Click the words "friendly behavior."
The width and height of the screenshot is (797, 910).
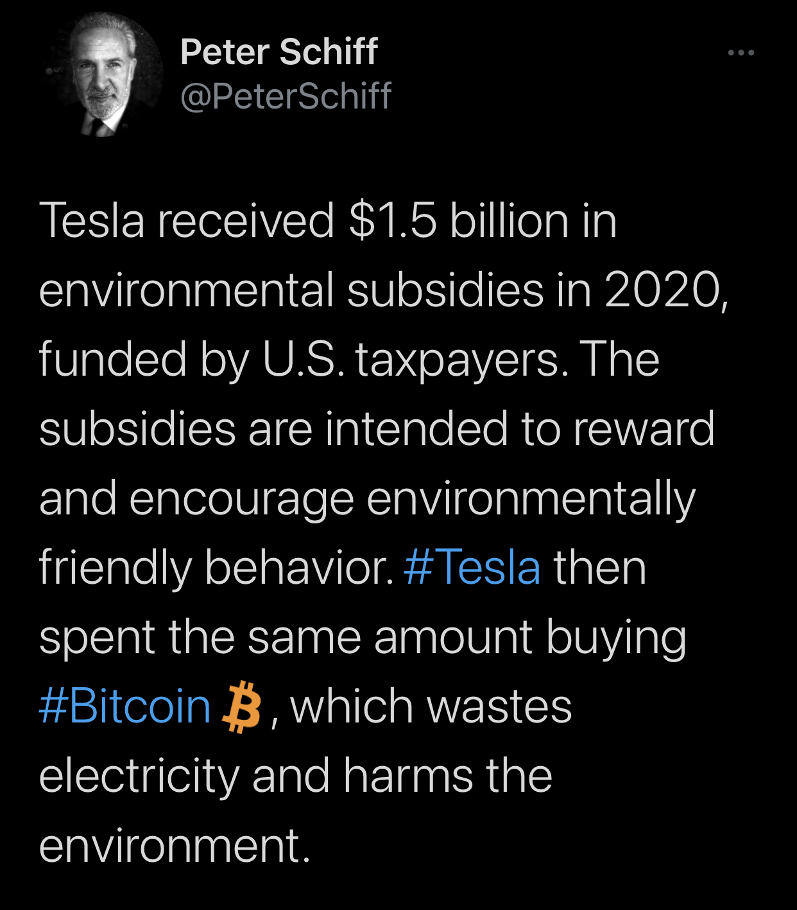[x=217, y=568]
